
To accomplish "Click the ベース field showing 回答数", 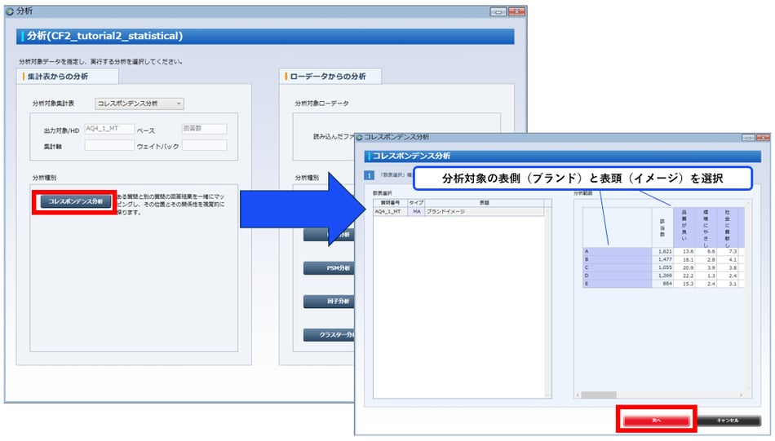I will [x=204, y=129].
